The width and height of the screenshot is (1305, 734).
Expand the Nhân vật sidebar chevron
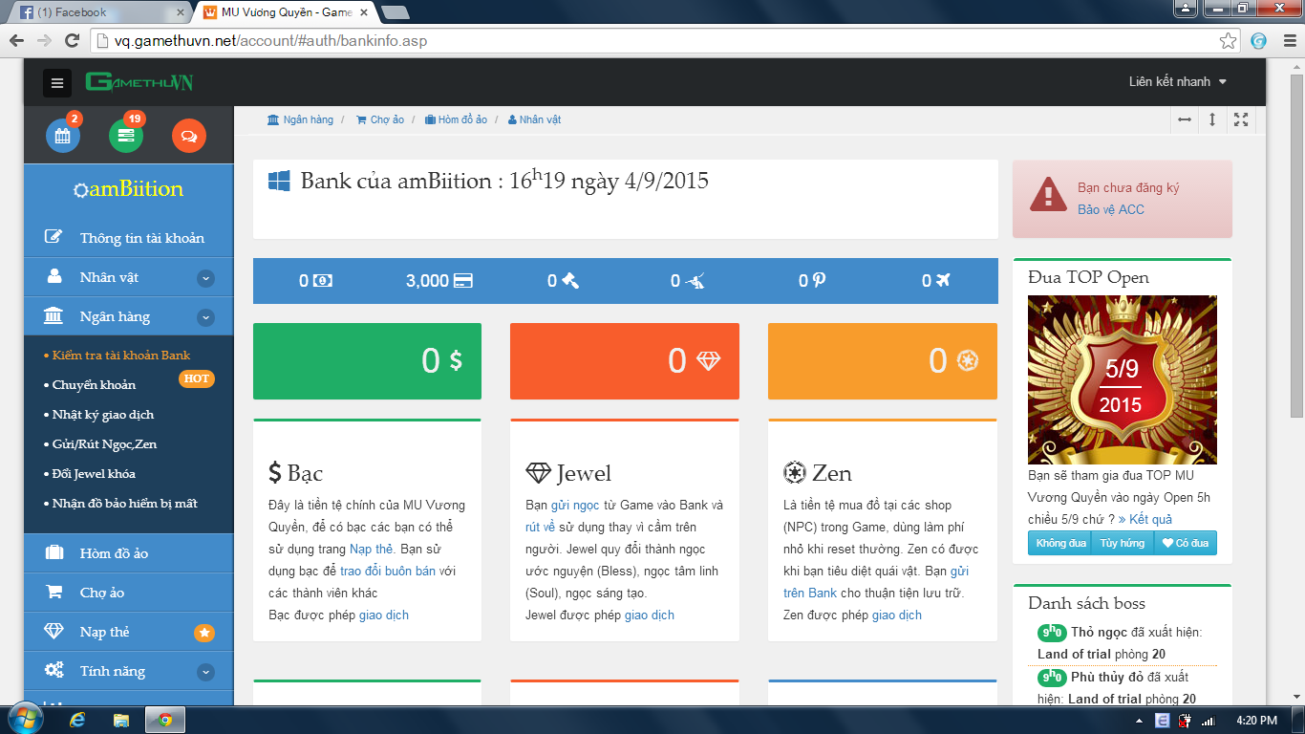[x=205, y=278]
